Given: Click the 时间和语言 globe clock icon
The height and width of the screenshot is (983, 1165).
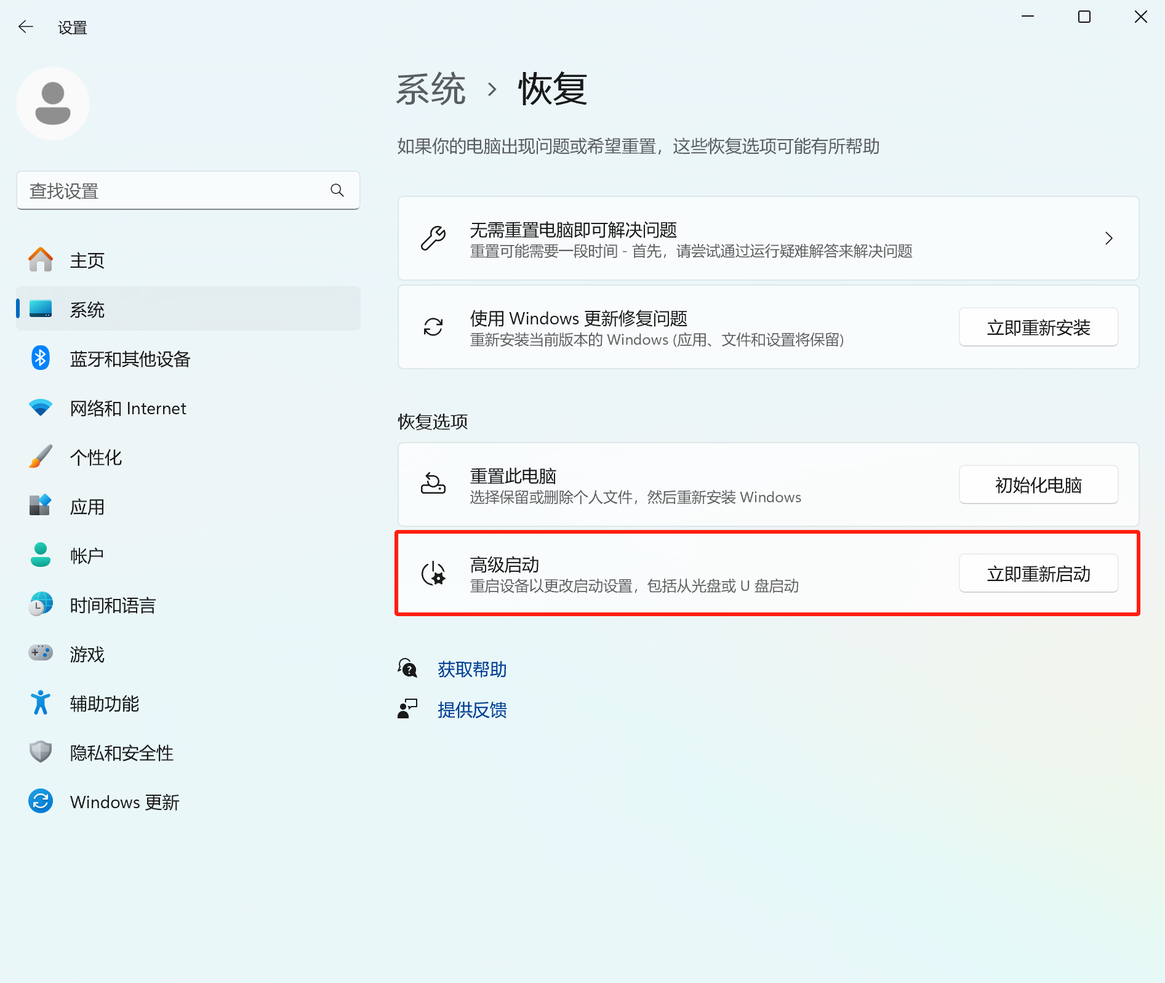Looking at the screenshot, I should (x=41, y=604).
